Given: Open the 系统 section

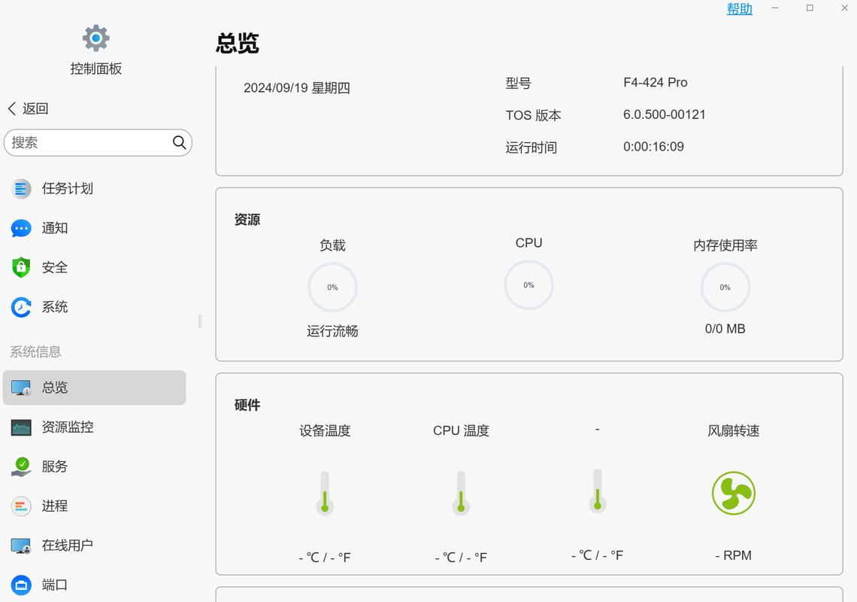Looking at the screenshot, I should pyautogui.click(x=95, y=307).
